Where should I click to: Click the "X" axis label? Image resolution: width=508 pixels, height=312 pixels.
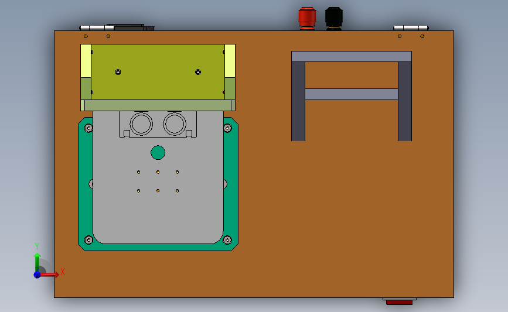coord(63,272)
